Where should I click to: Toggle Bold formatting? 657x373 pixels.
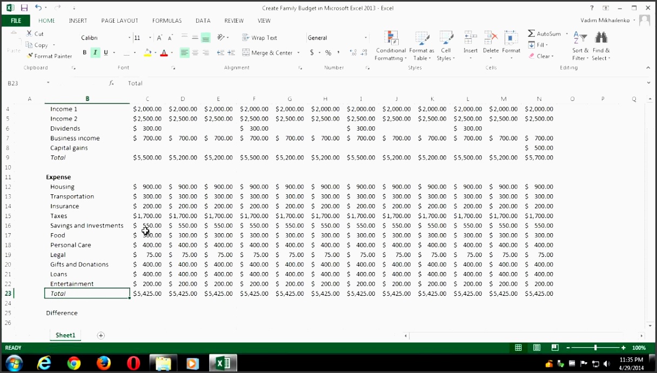[x=84, y=53]
